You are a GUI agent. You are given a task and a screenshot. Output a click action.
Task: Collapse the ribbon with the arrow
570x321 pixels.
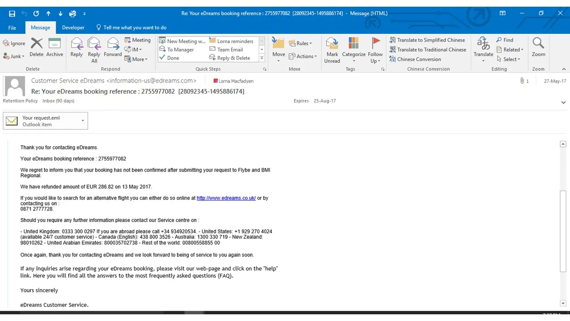[564, 69]
